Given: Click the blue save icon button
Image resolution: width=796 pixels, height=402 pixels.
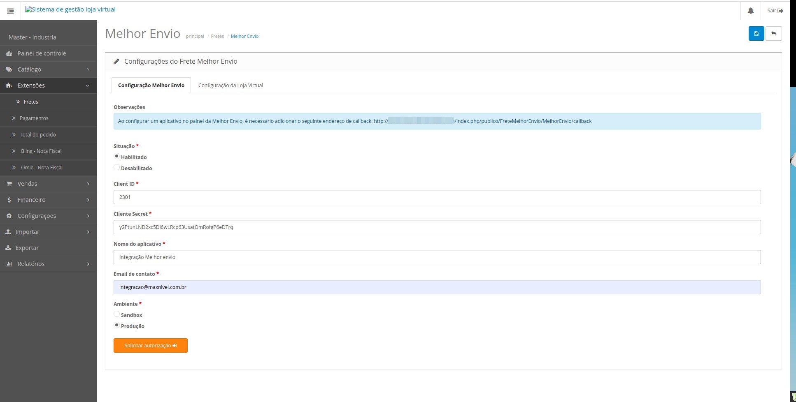Looking at the screenshot, I should pyautogui.click(x=756, y=34).
